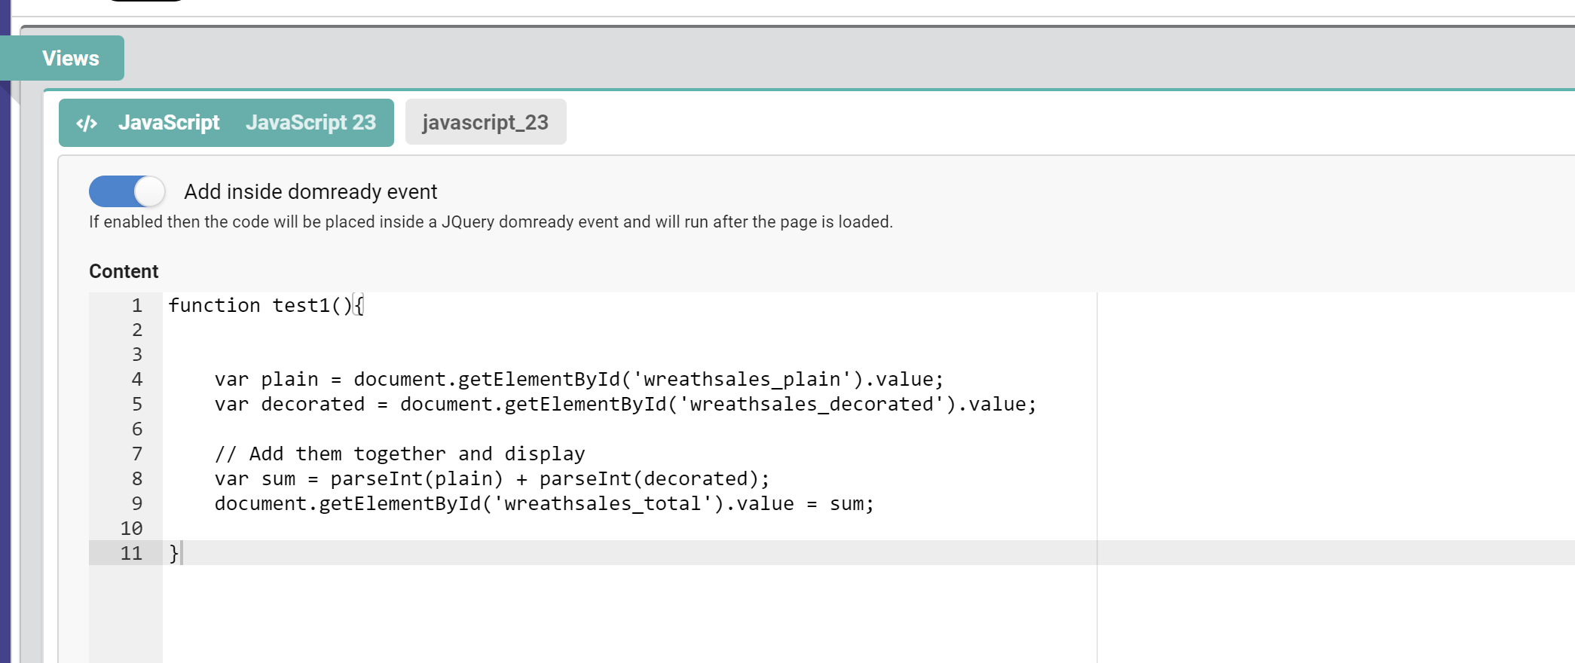Click the Add them together comment line
The image size is (1575, 663).
pyautogui.click(x=399, y=454)
